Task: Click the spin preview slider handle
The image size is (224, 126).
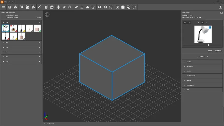Action: tap(208, 45)
